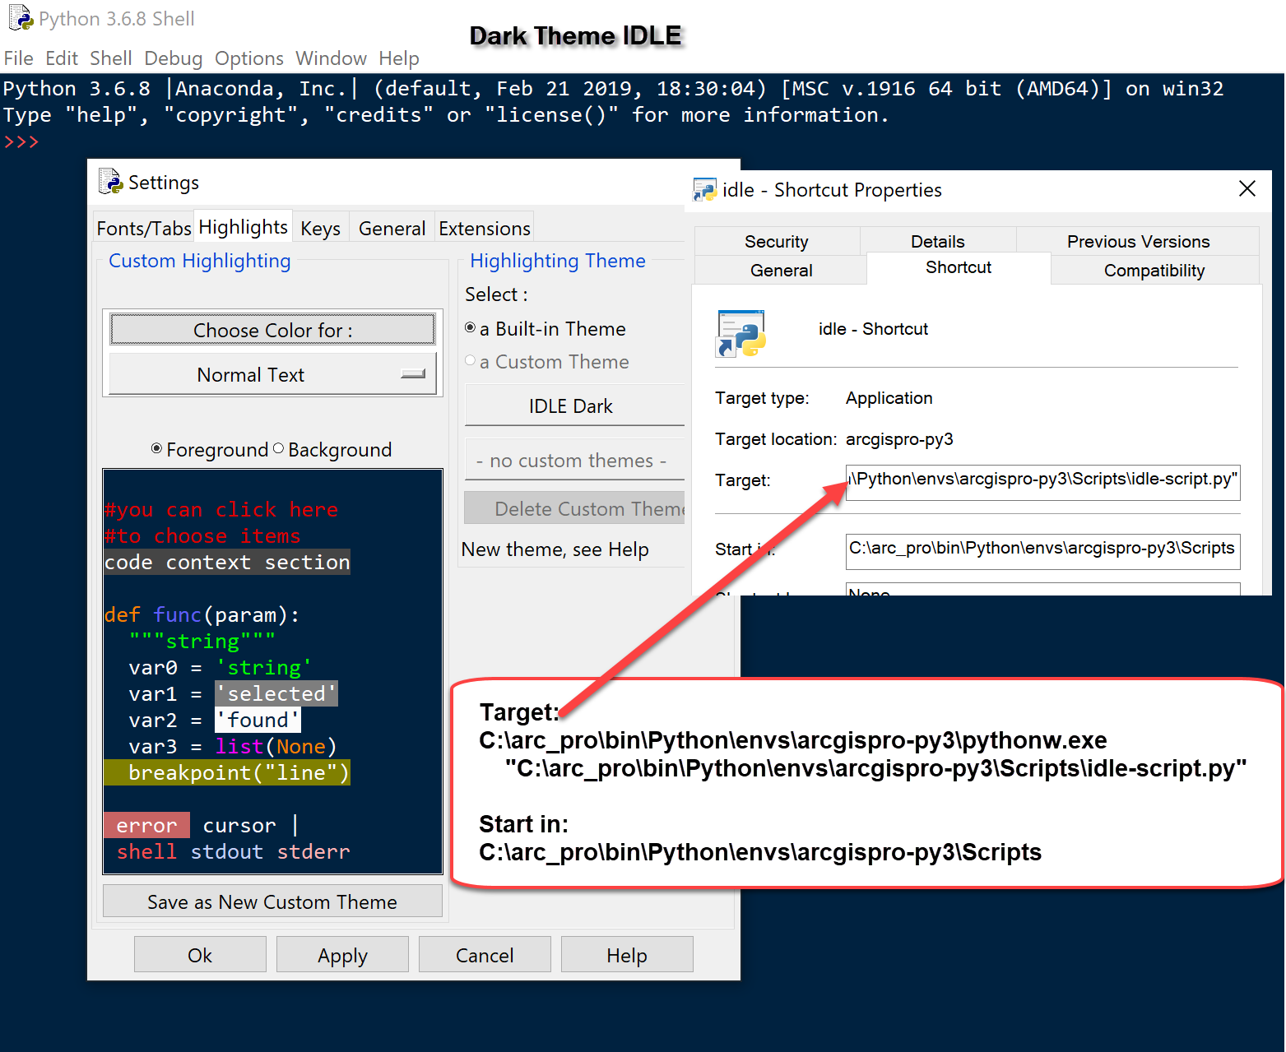Click the 'shell' sample text in preview
Screen dimensions: 1286x1052
tap(147, 851)
